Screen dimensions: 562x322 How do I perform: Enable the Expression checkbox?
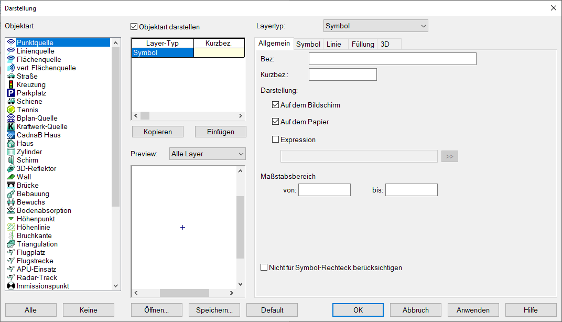click(x=275, y=139)
